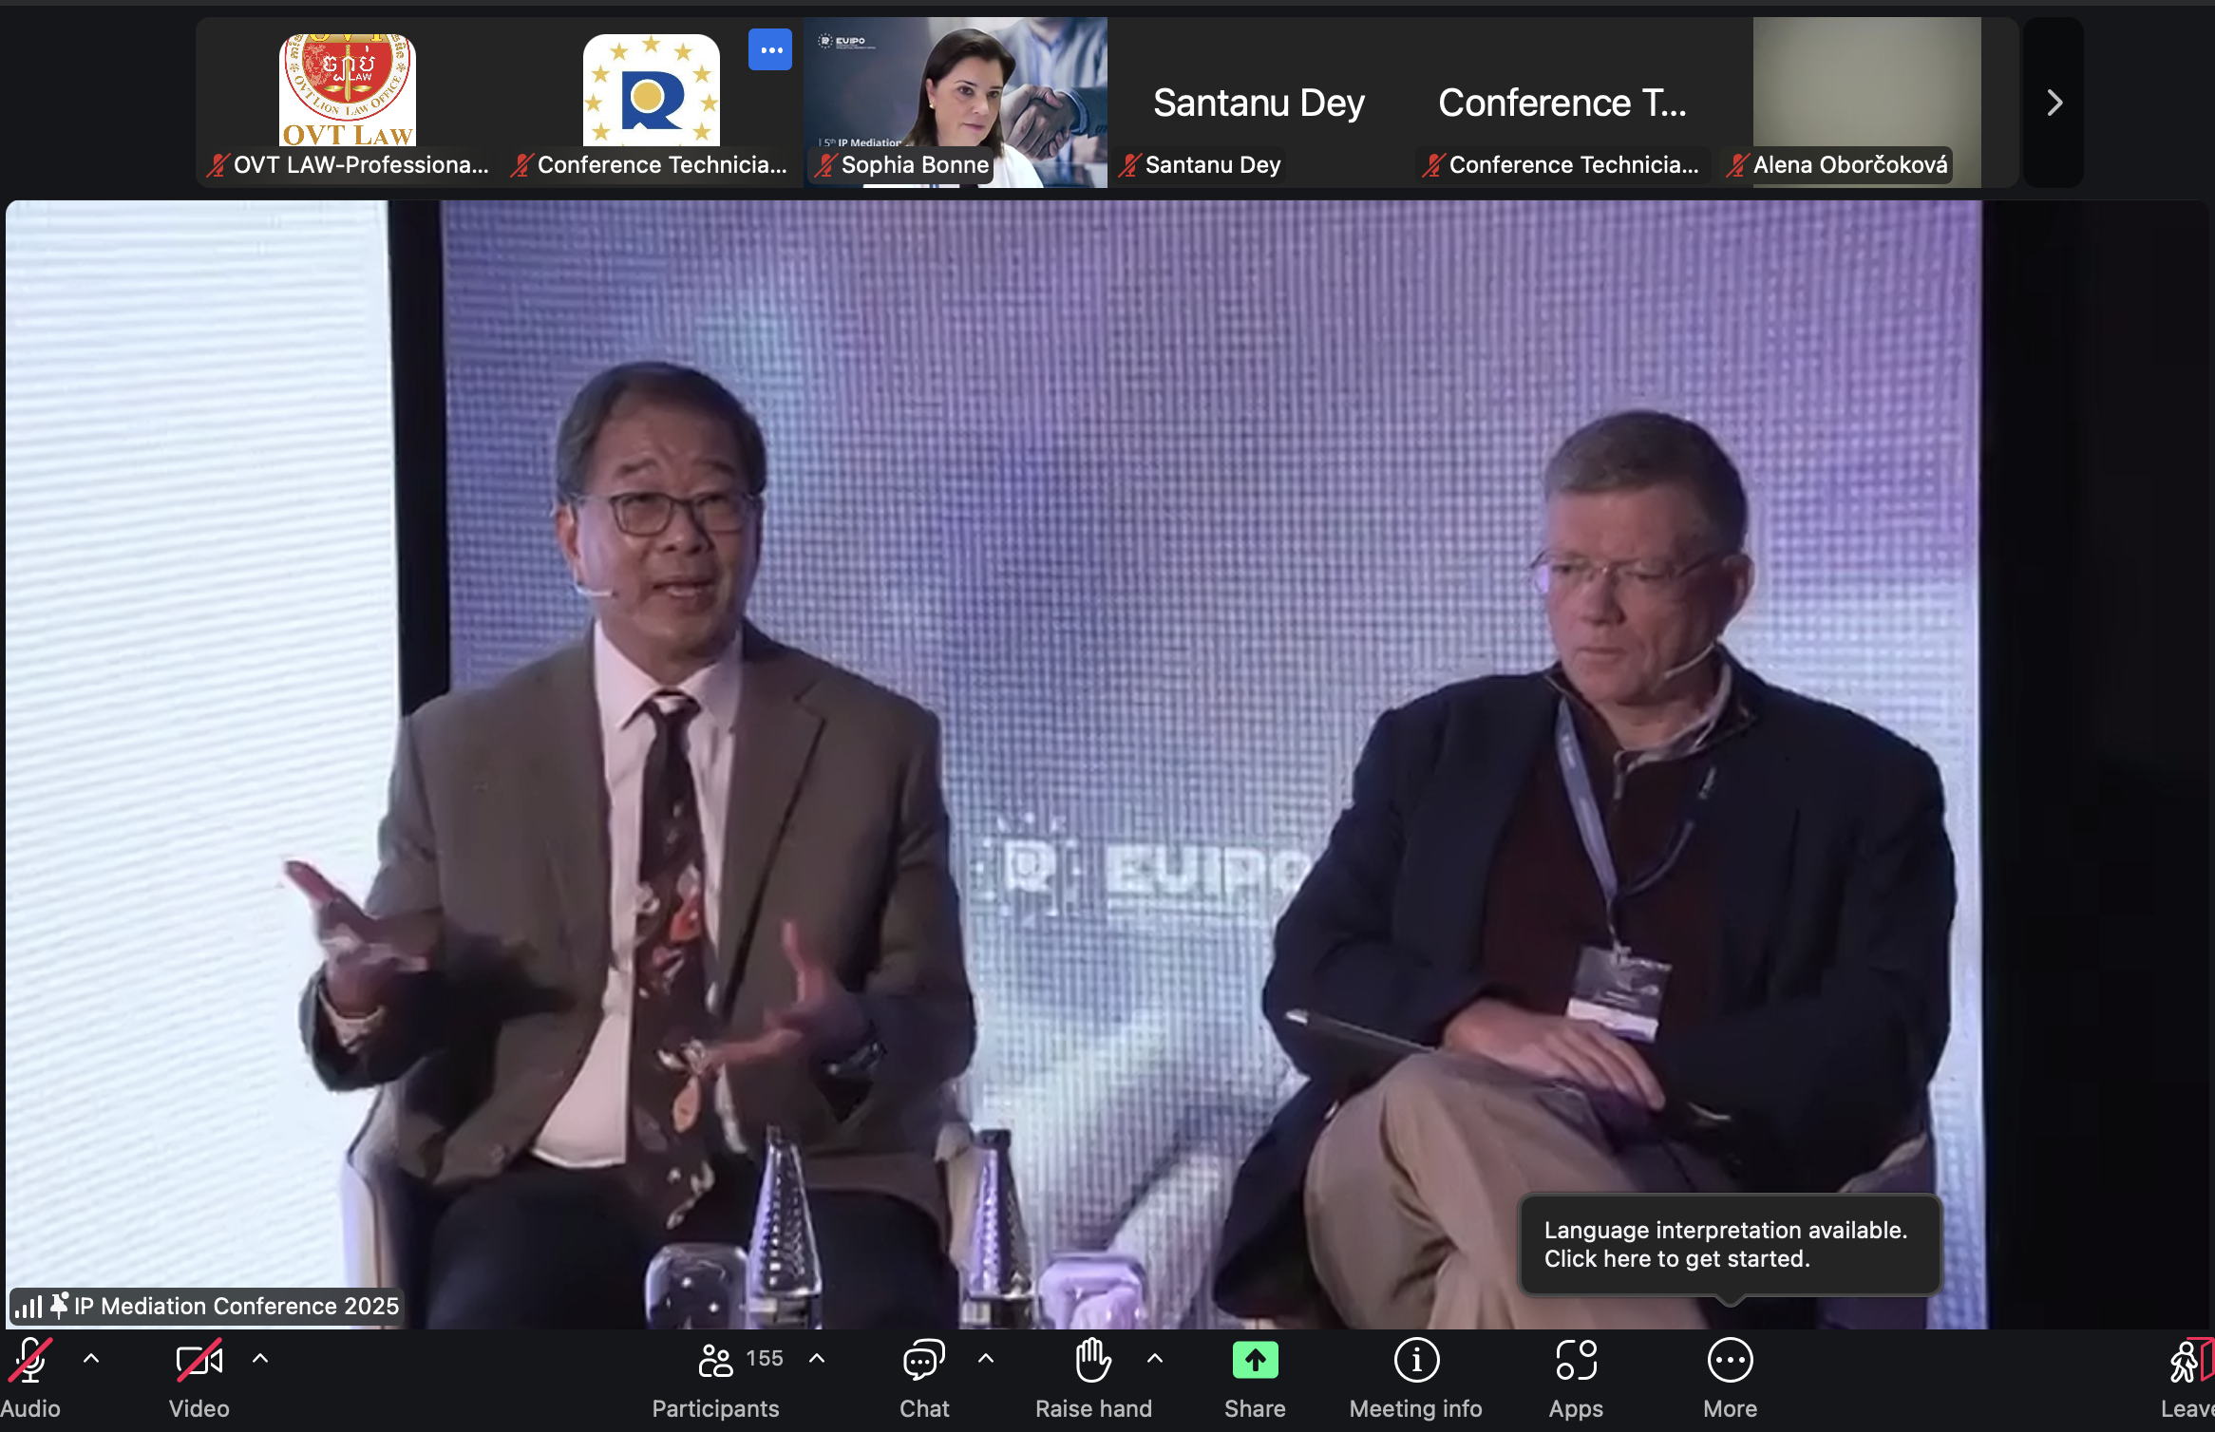2215x1432 pixels.
Task: Show next page of participant thumbnails
Action: point(2054,103)
